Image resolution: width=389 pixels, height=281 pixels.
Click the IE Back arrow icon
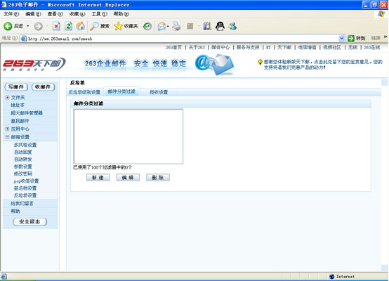(x=8, y=26)
